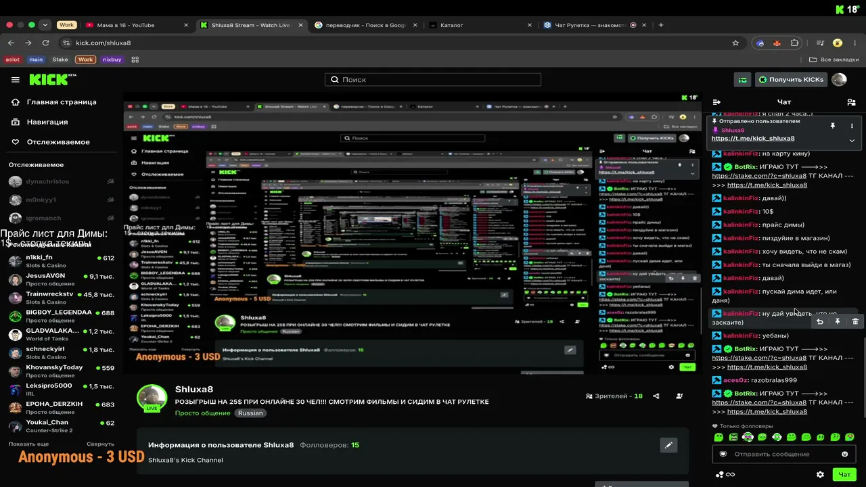866x487 pixels.
Task: Open pinned message three-dot options
Action: coord(852,126)
